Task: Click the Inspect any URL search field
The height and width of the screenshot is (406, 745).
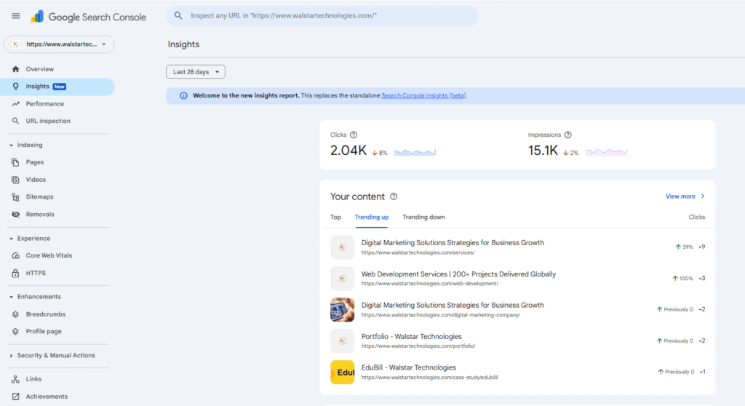Action: point(322,16)
